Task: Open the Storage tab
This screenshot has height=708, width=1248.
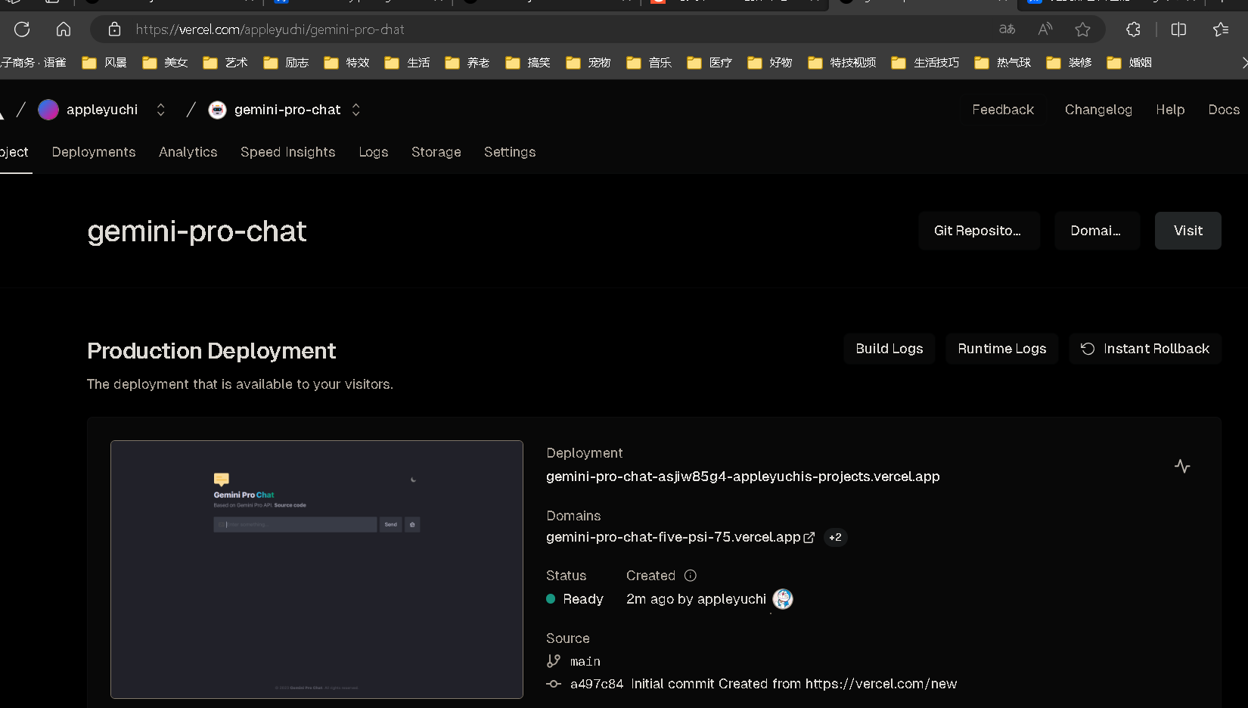Action: click(436, 152)
